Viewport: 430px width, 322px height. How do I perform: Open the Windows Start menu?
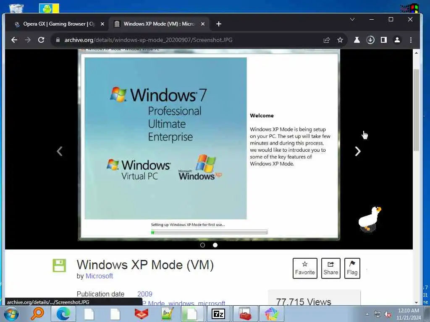(x=11, y=314)
